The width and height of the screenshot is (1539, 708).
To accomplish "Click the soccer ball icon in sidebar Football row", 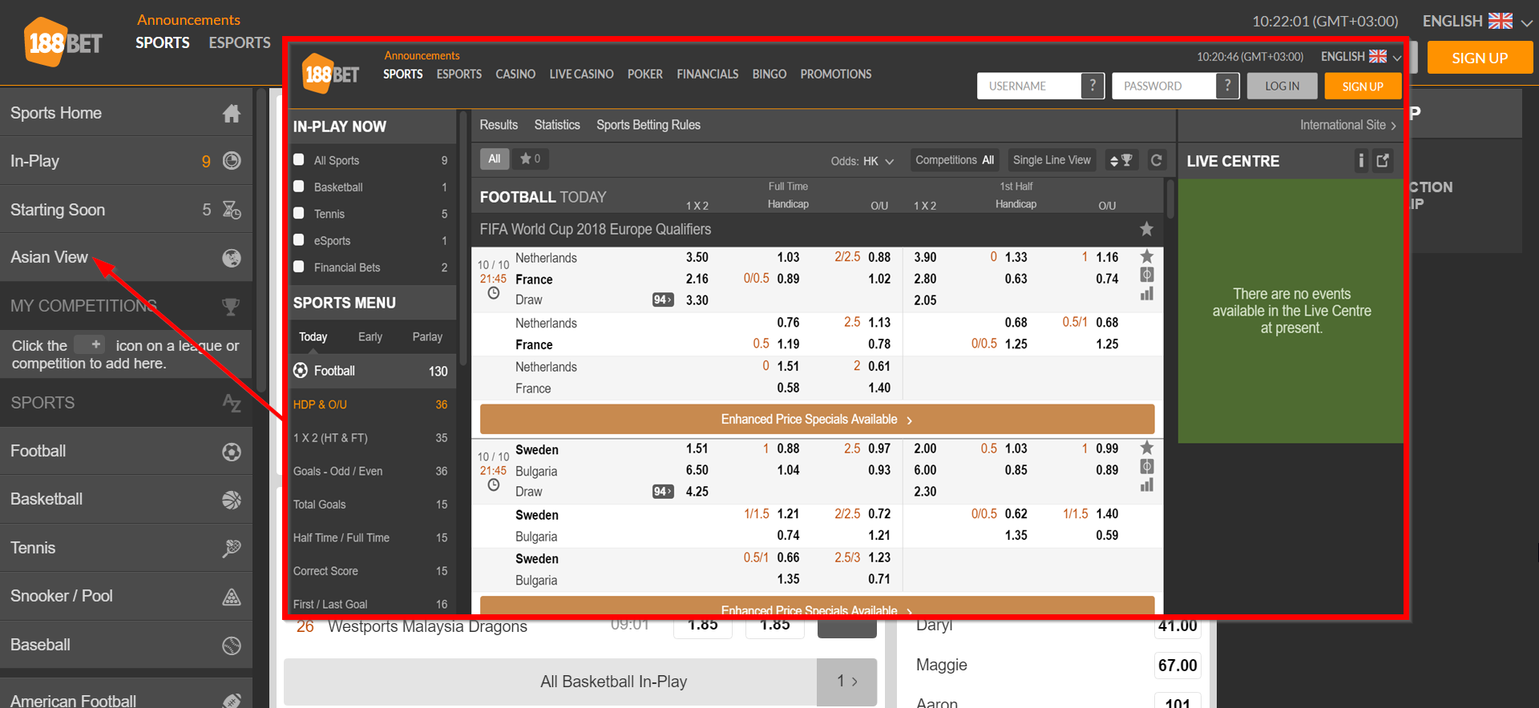I will (x=232, y=452).
